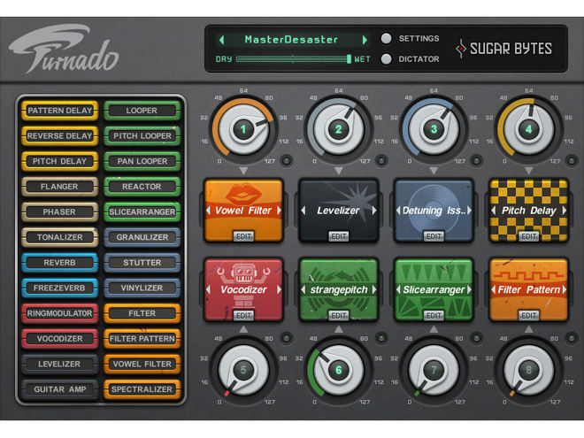
Task: Go to next effect on Filter Pattern slot
Action: click(x=564, y=289)
